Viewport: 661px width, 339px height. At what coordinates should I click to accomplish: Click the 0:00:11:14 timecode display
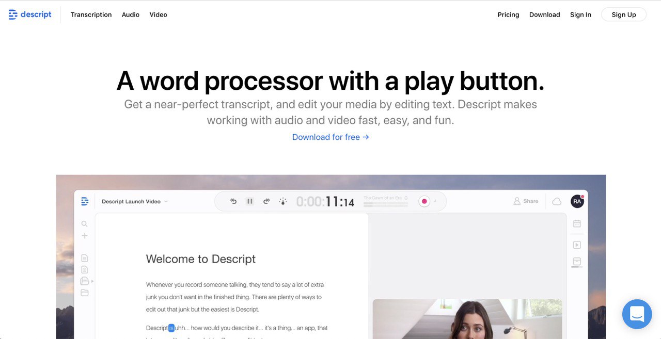[325, 202]
